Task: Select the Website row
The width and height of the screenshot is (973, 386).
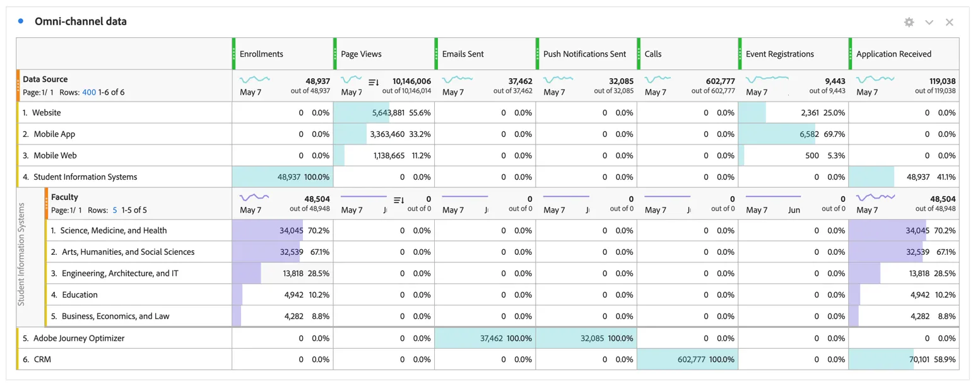Action: coord(124,112)
